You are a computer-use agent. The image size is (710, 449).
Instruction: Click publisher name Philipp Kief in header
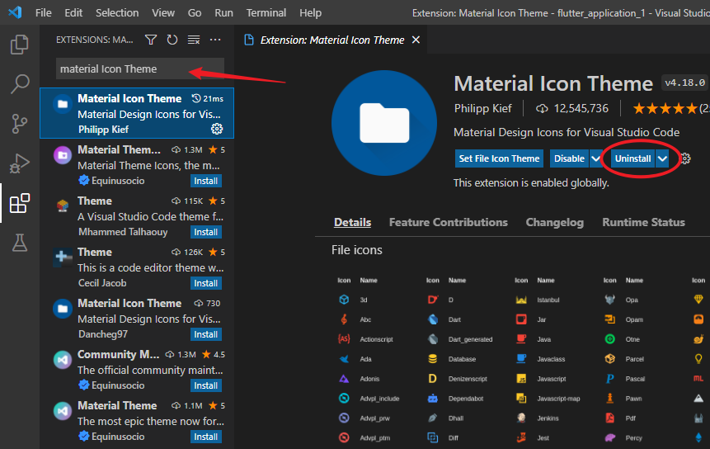point(482,109)
